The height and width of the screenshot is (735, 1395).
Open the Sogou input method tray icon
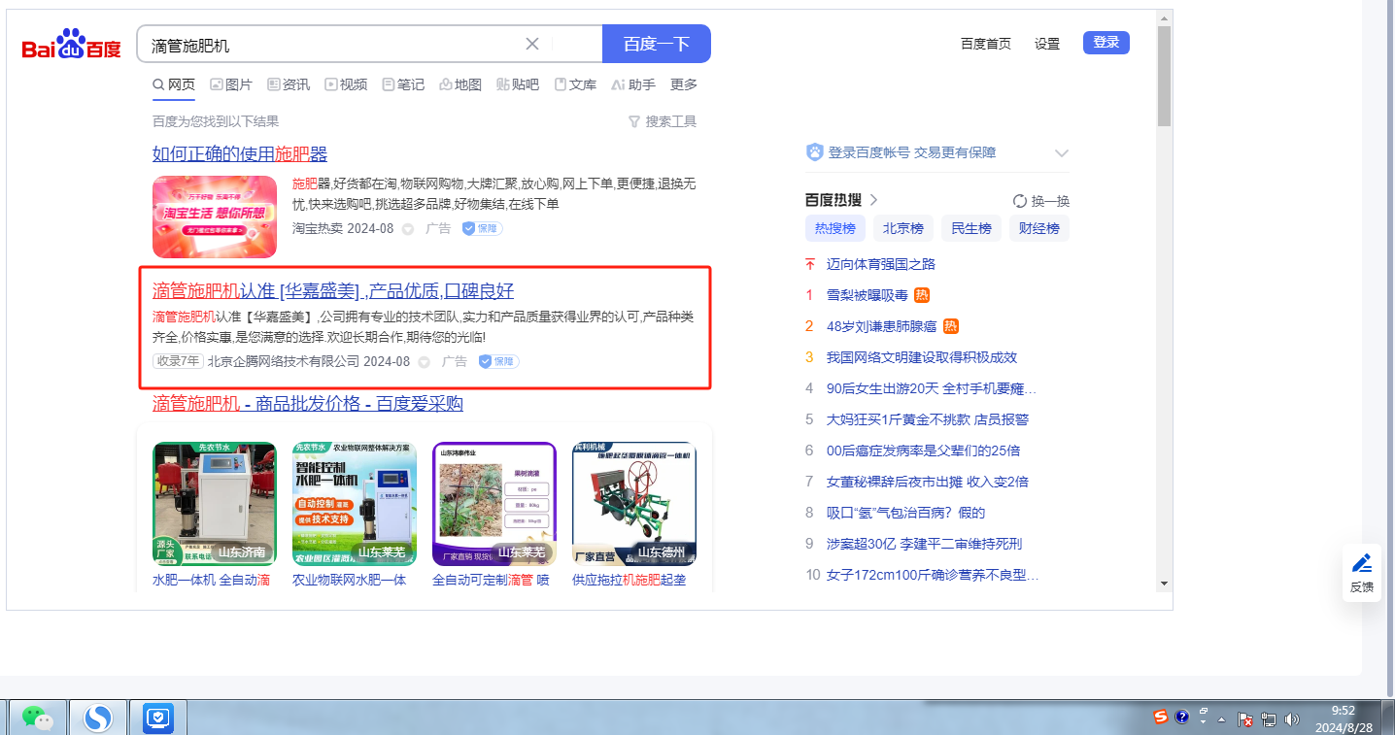coord(1161,718)
